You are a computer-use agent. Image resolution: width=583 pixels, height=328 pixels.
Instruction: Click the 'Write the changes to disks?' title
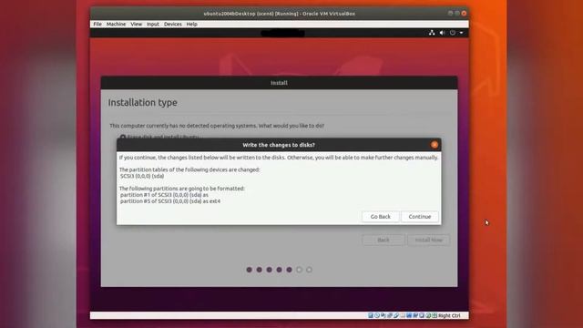(x=279, y=145)
